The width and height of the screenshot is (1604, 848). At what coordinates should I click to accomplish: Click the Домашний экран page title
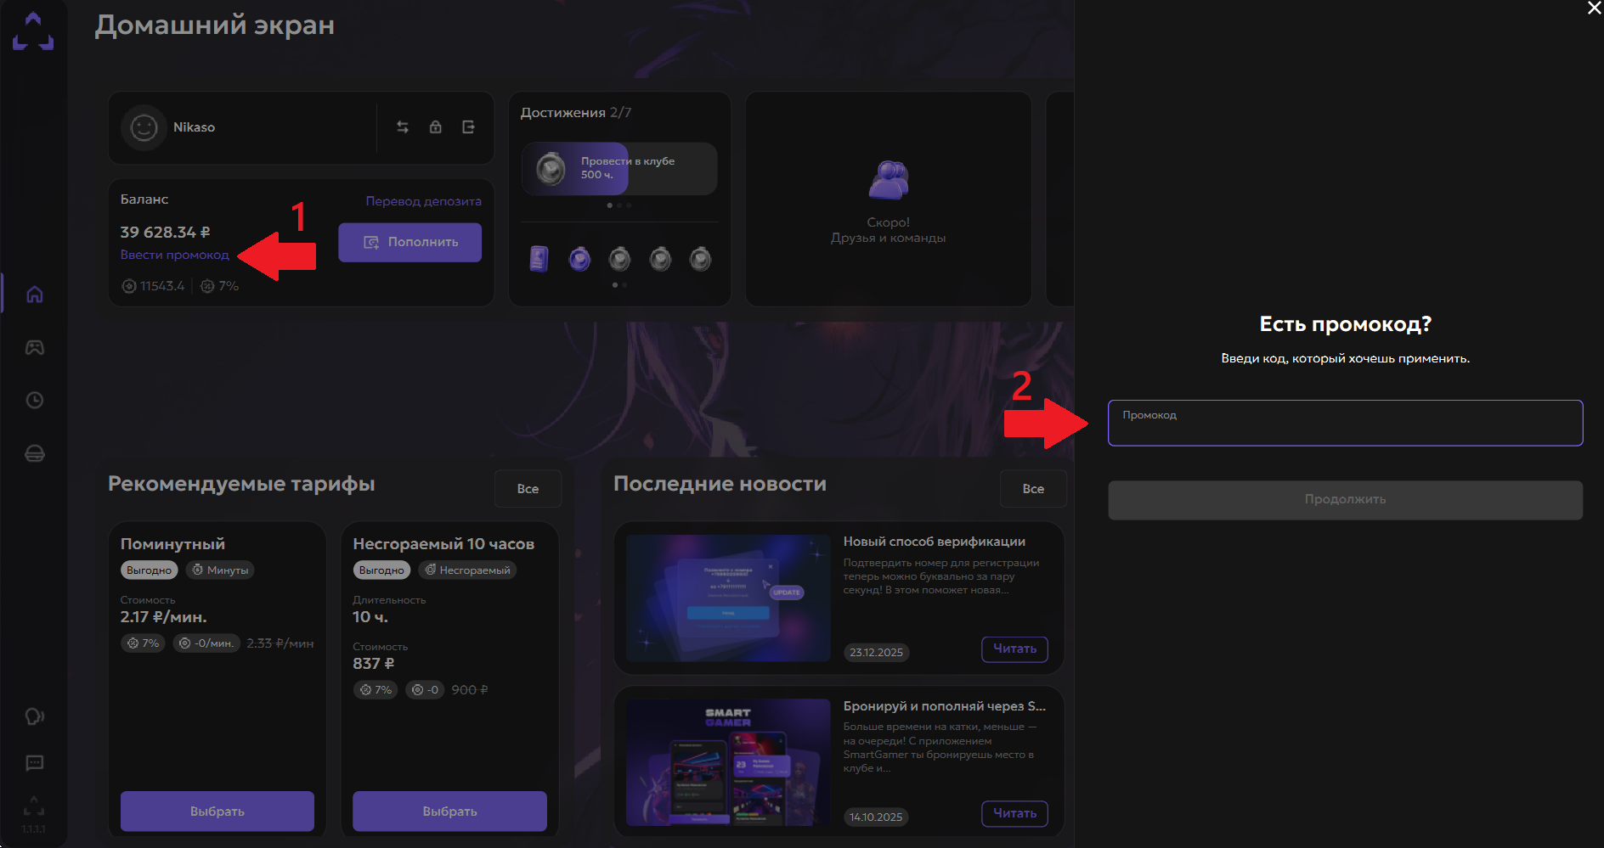click(x=214, y=25)
